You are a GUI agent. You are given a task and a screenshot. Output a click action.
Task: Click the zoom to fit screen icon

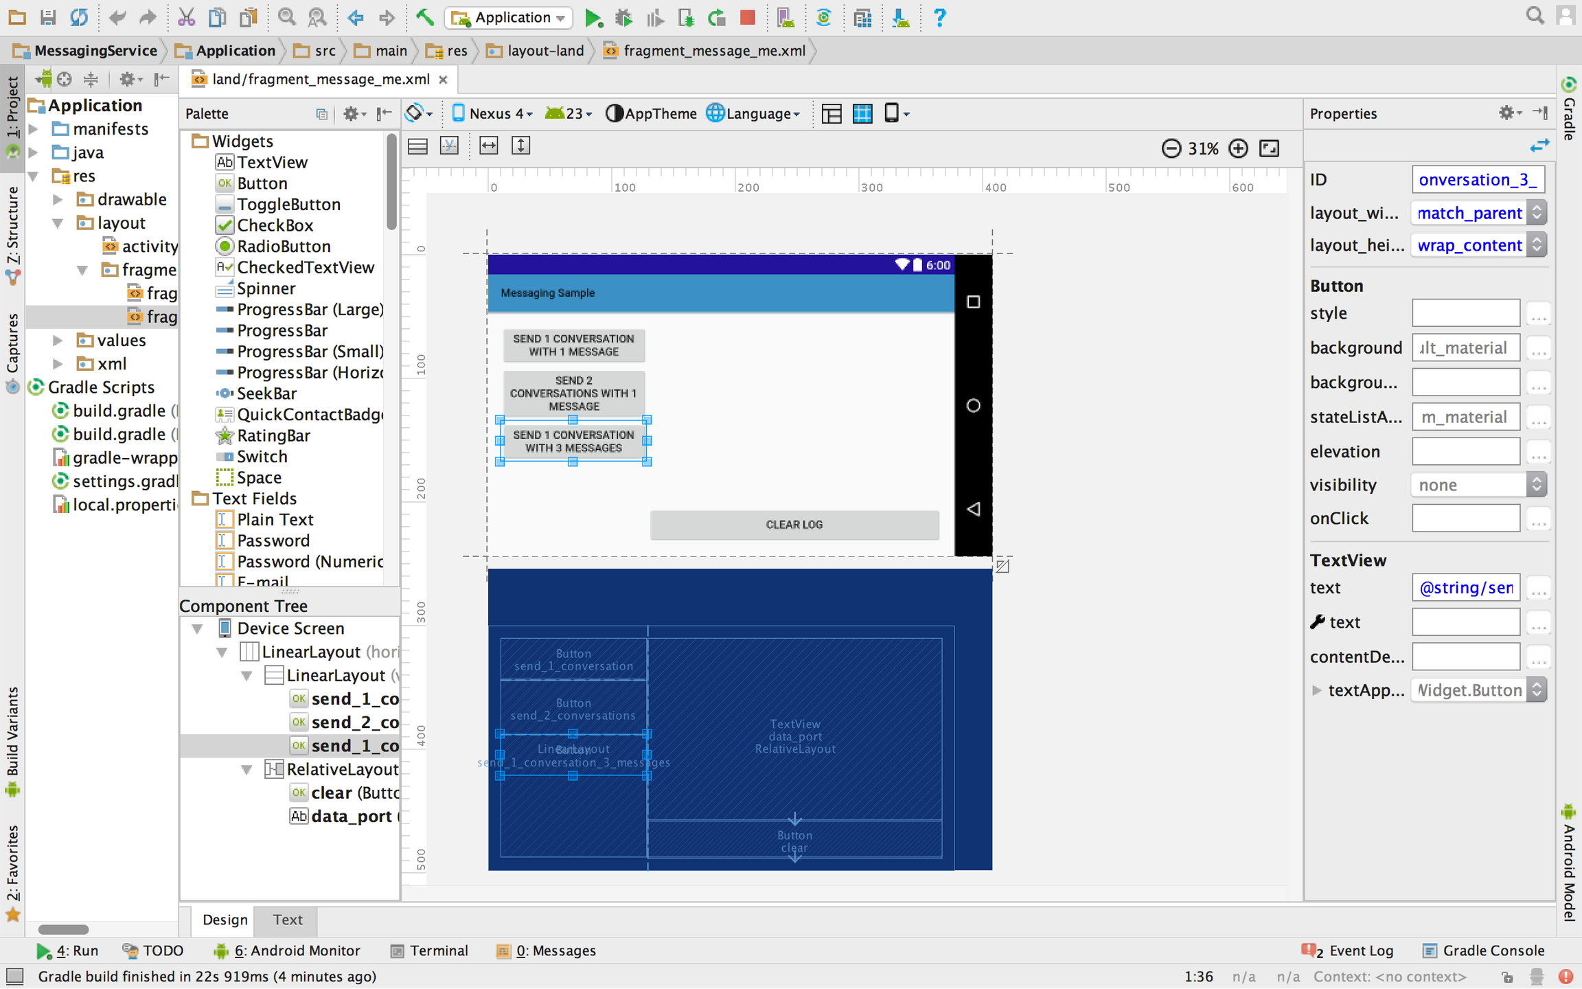coord(1270,148)
